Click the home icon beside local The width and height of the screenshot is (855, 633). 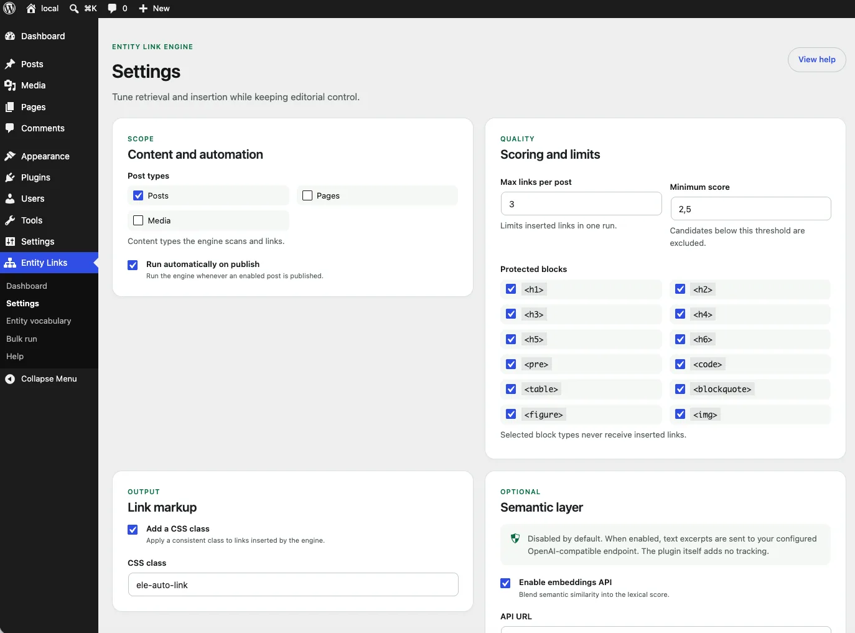click(31, 8)
